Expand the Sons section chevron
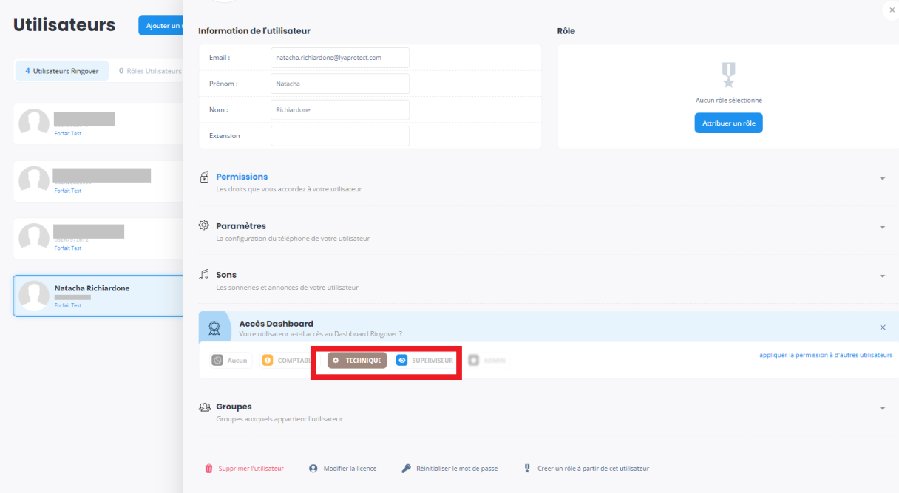This screenshot has width=899, height=493. (x=882, y=276)
